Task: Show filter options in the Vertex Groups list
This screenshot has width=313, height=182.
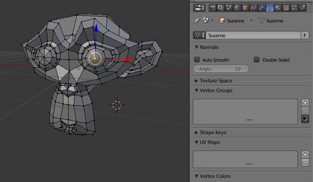Action: click(x=199, y=120)
